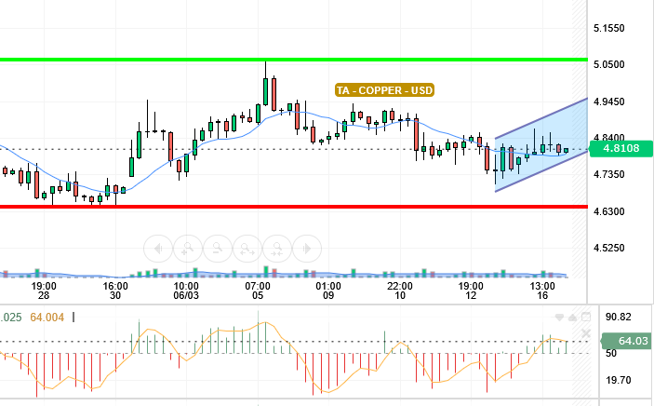Move indicator pane down
This screenshot has width=654, height=406.
(x=560, y=318)
